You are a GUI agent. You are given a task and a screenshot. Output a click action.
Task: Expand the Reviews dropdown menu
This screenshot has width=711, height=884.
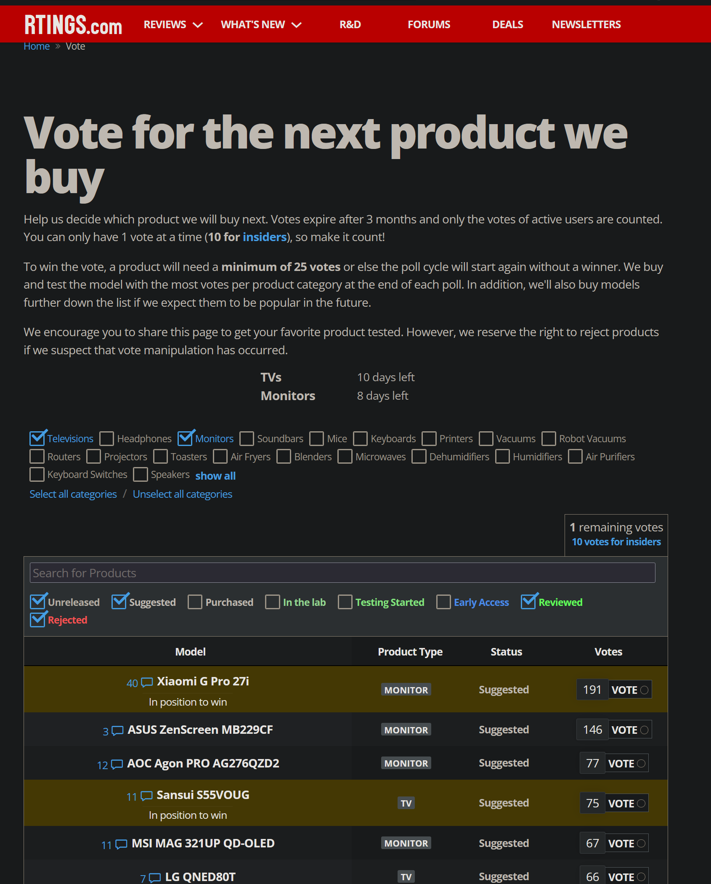(x=173, y=25)
